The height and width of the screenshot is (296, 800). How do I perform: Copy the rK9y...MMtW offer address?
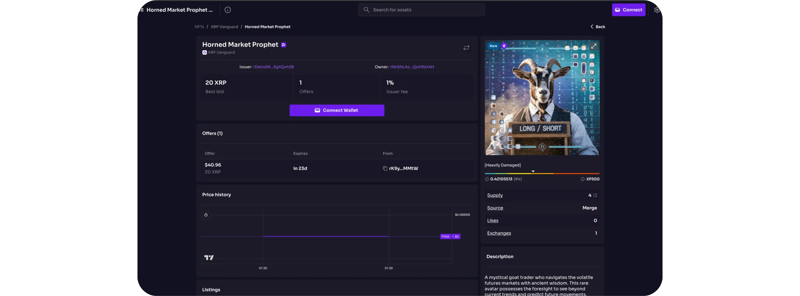pos(385,168)
